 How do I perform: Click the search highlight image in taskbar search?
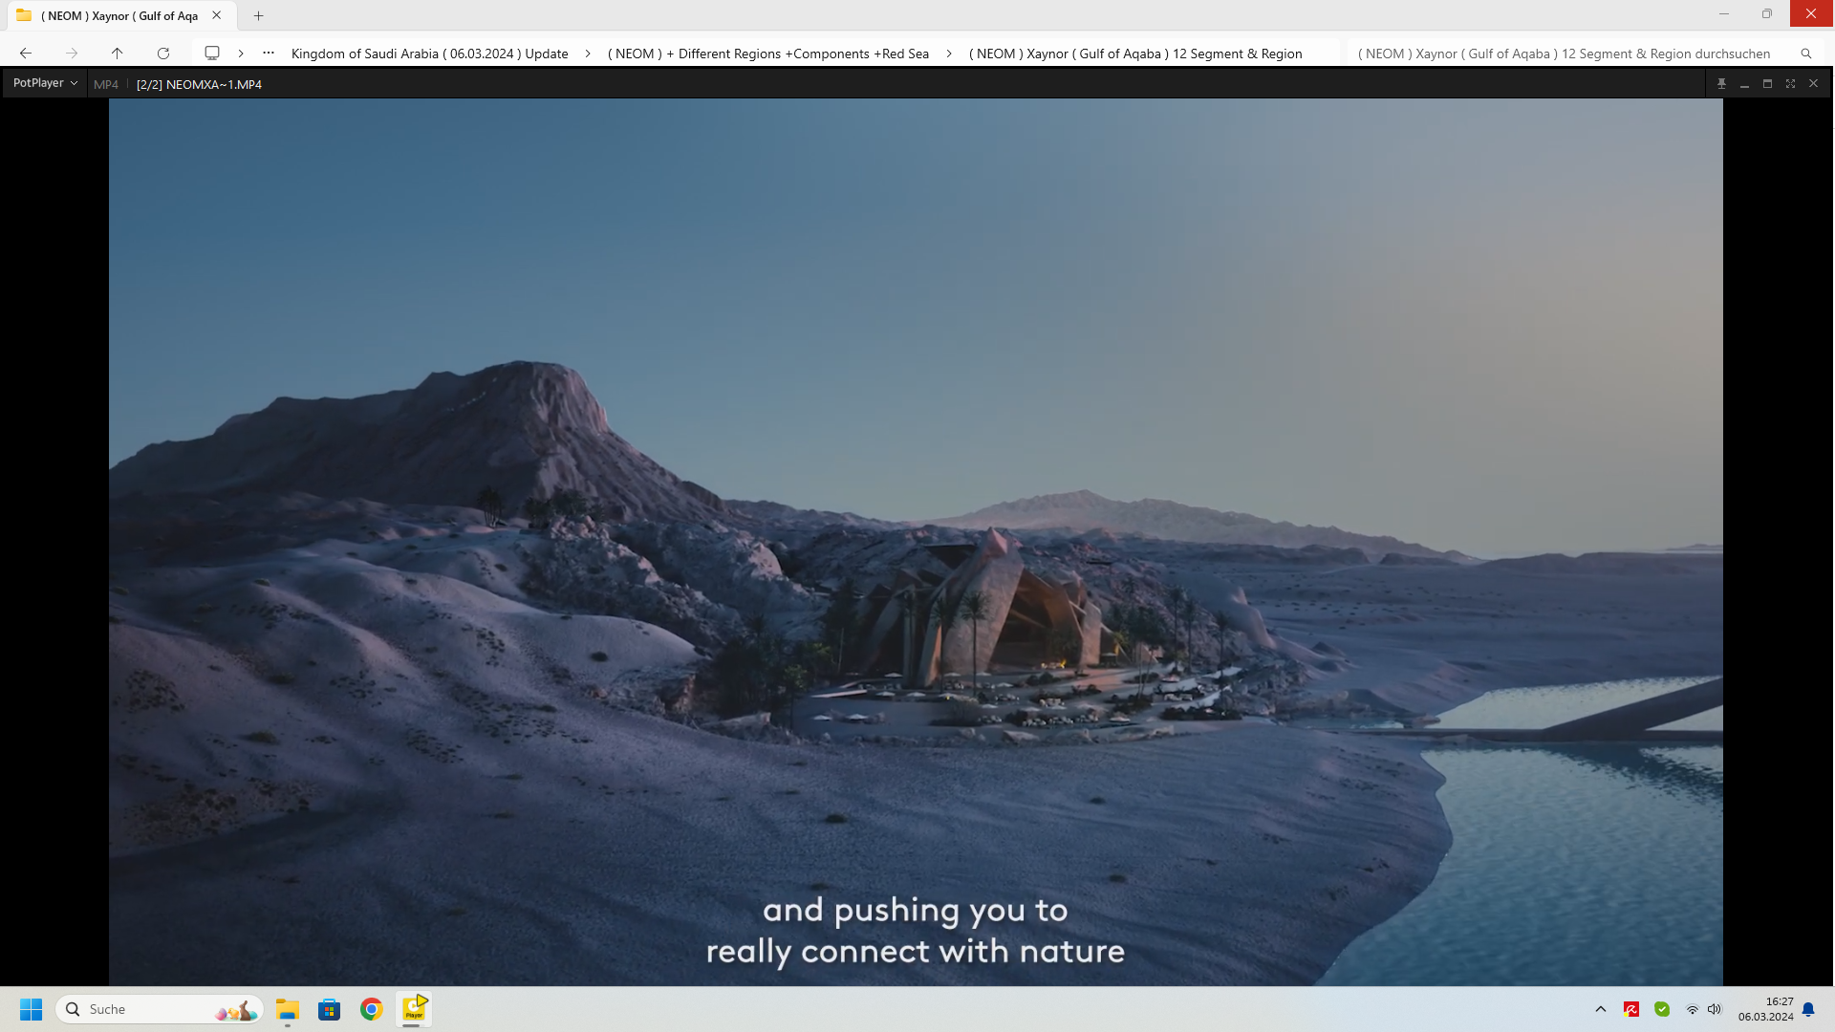(x=237, y=1009)
